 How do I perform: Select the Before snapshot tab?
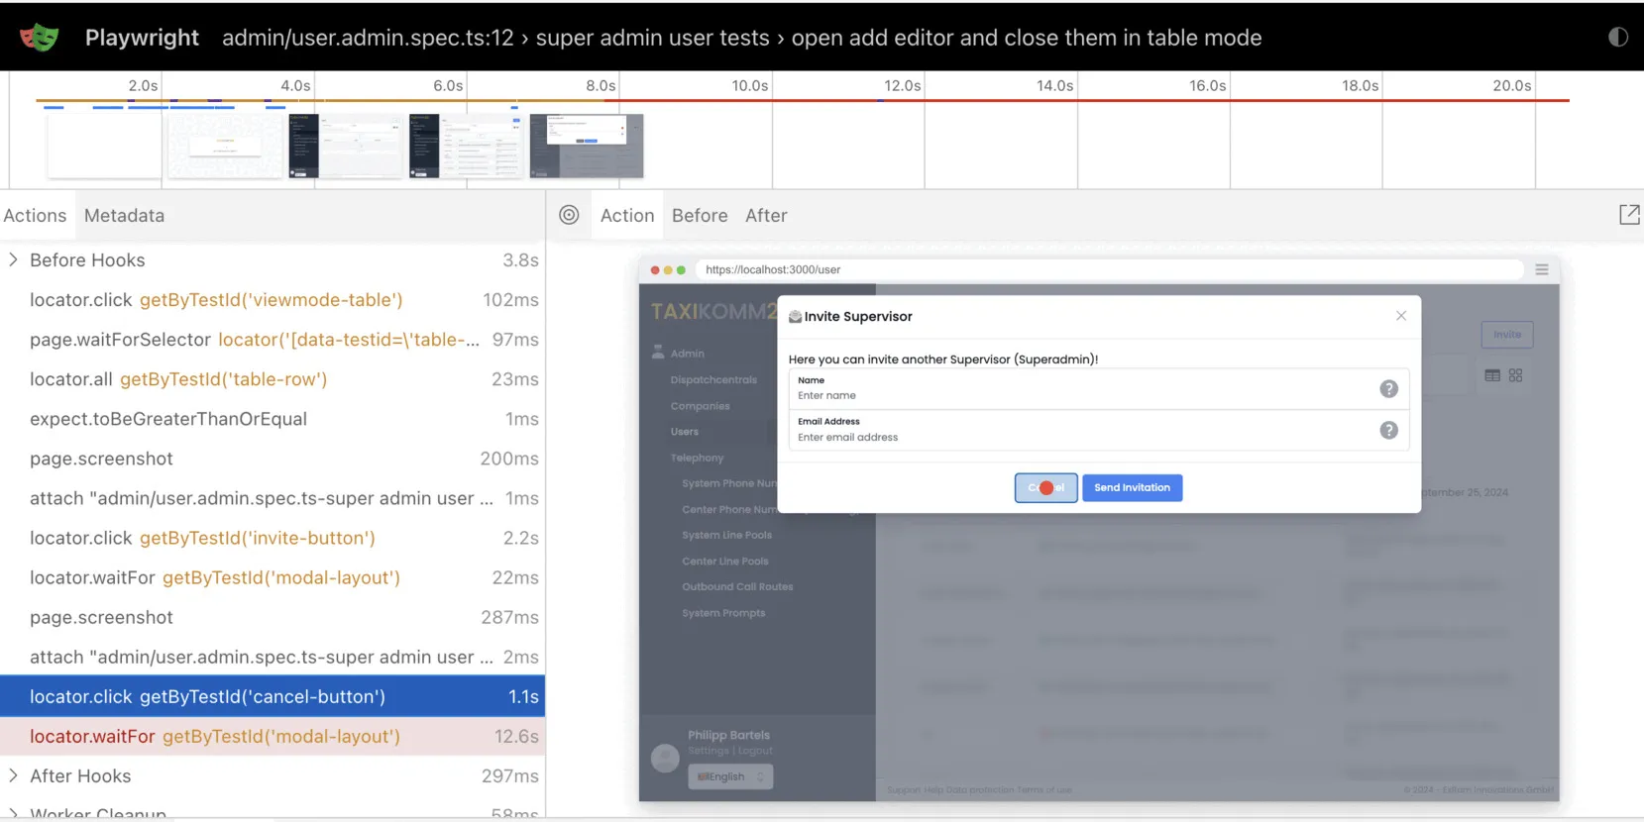coord(699,216)
